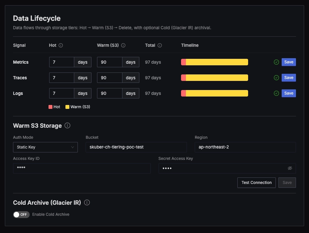Click the info icon beside Hot column

tap(61, 45)
